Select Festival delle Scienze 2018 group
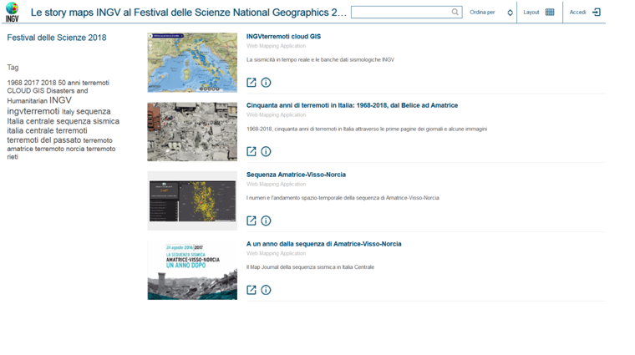635x355 pixels. click(57, 38)
